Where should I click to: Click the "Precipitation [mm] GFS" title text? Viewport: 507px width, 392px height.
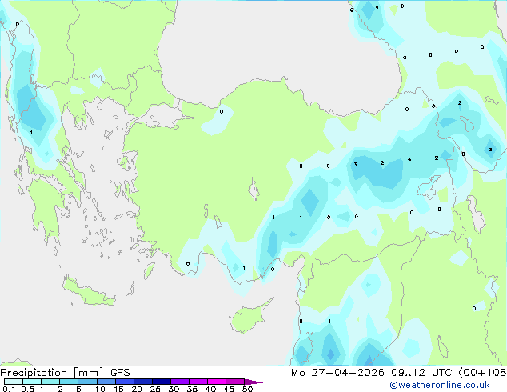(65, 373)
